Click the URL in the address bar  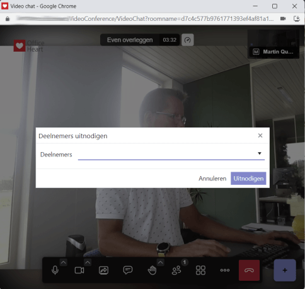pos(145,19)
